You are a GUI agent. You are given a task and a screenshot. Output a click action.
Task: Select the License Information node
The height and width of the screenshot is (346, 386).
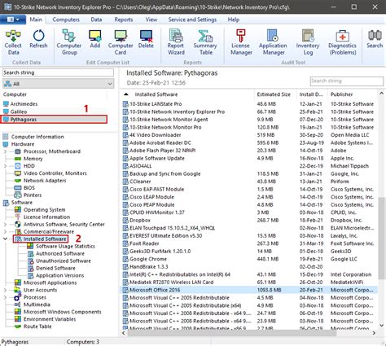[x=46, y=217]
